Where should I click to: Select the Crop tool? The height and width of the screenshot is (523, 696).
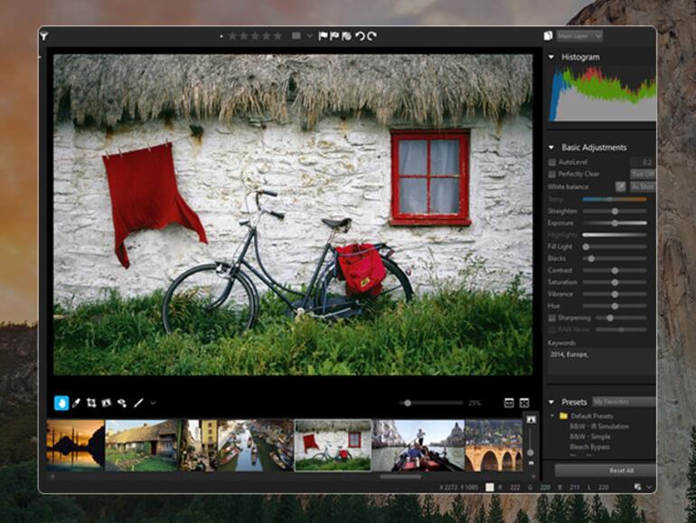coord(91,403)
